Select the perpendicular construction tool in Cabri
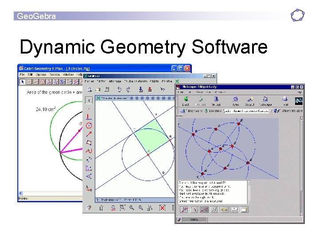This screenshot has width=319, height=239. click(x=49, y=82)
